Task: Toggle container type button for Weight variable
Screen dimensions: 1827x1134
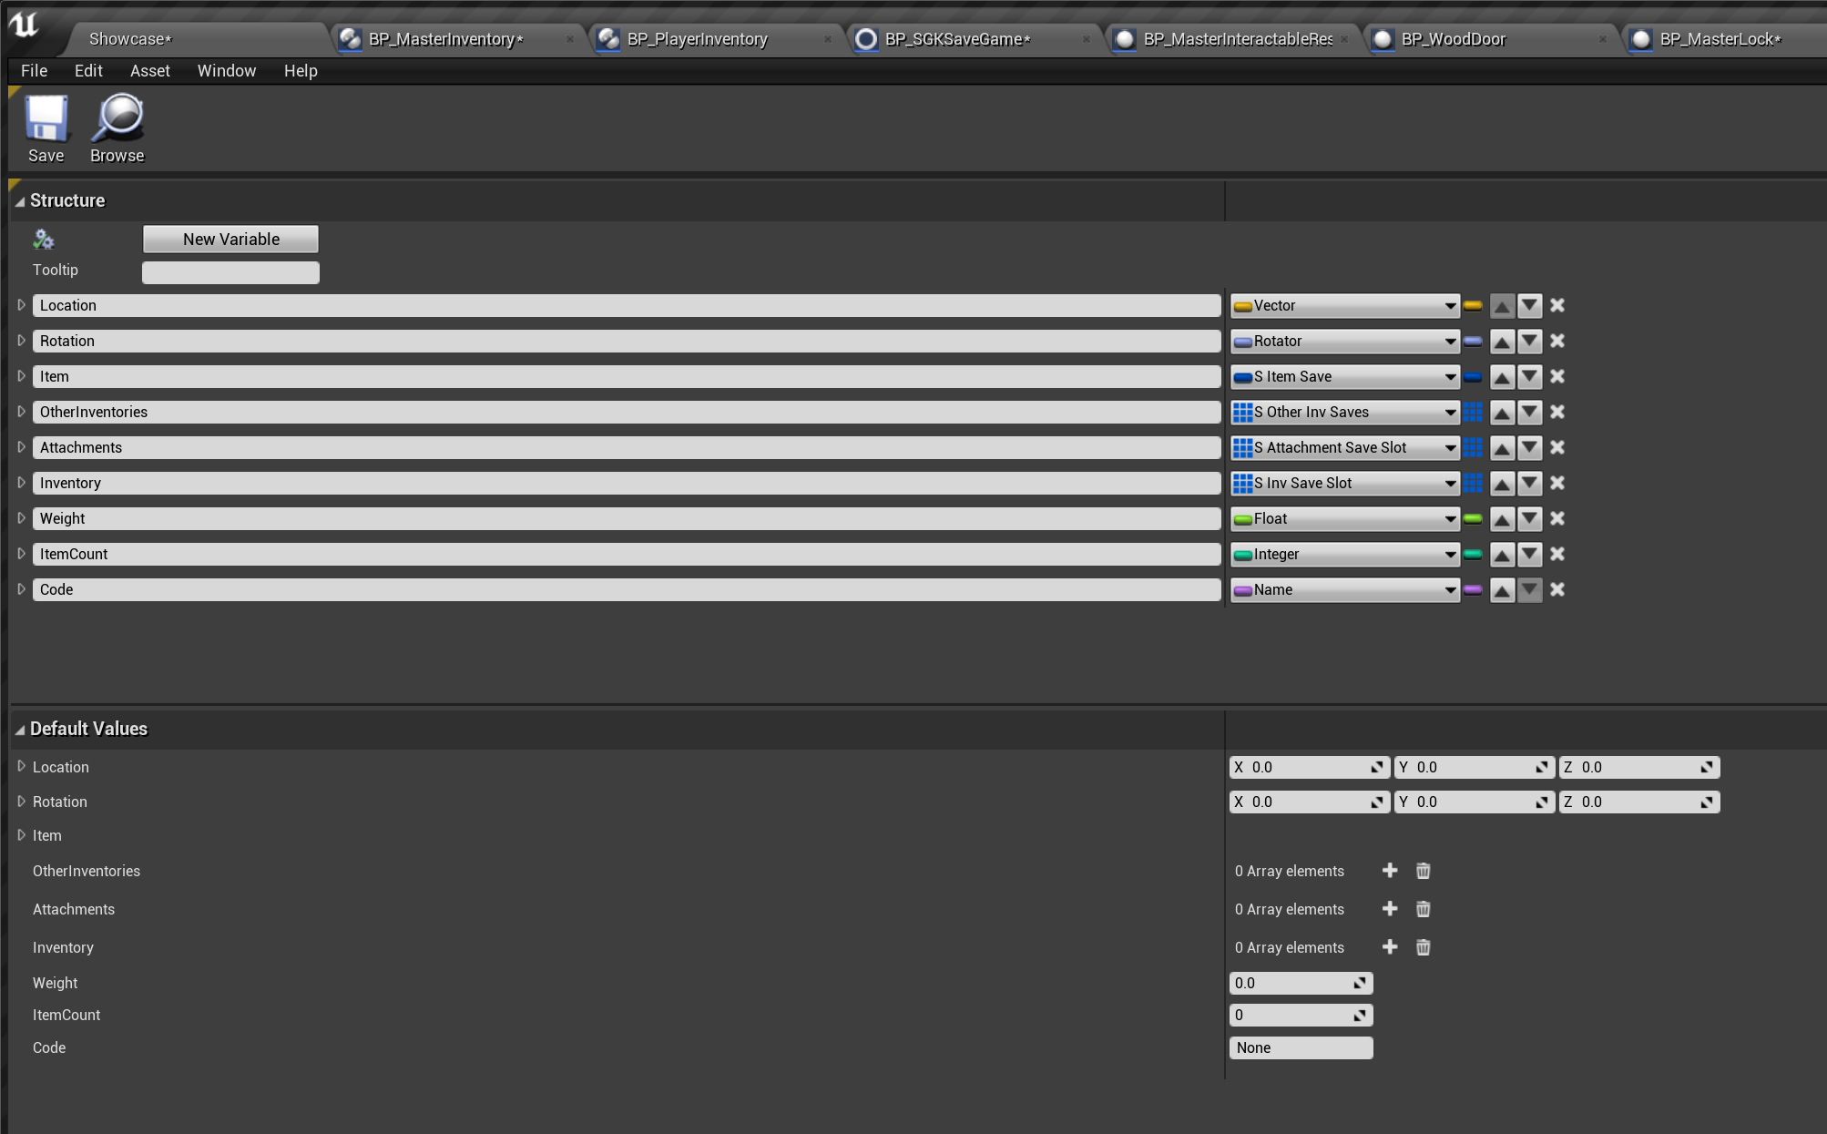Action: 1473,519
